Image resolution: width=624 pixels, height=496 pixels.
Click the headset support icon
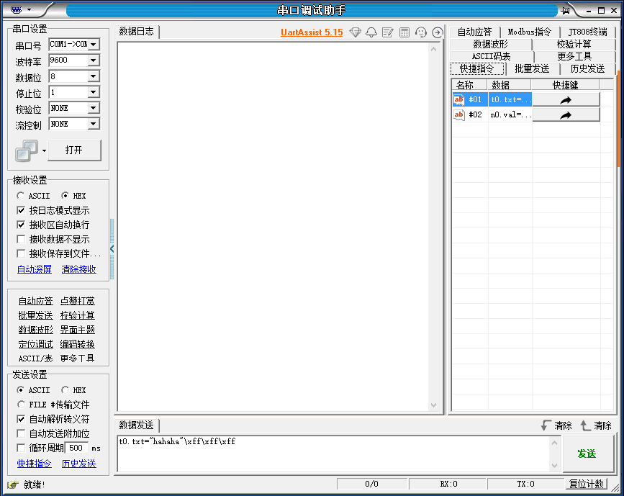coord(420,33)
